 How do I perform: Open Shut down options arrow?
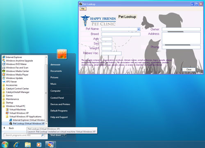point(64,135)
